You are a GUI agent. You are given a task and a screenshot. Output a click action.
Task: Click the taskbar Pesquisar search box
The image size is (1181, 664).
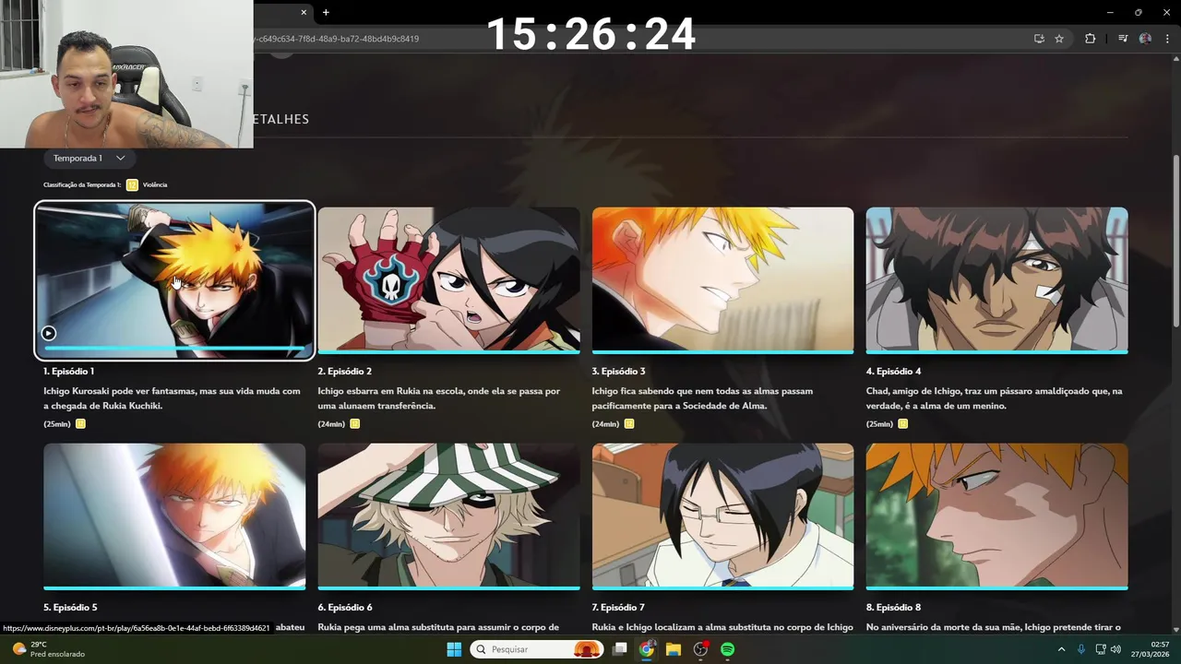(x=537, y=649)
